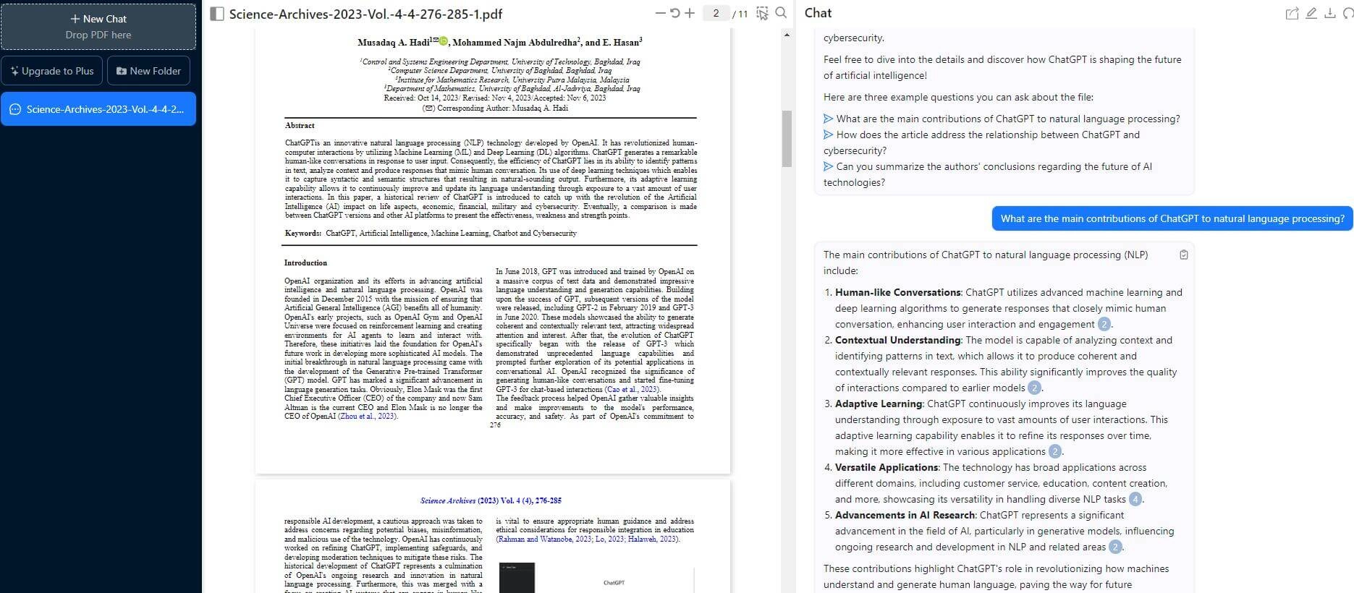Click the page number input field

pyautogui.click(x=716, y=13)
